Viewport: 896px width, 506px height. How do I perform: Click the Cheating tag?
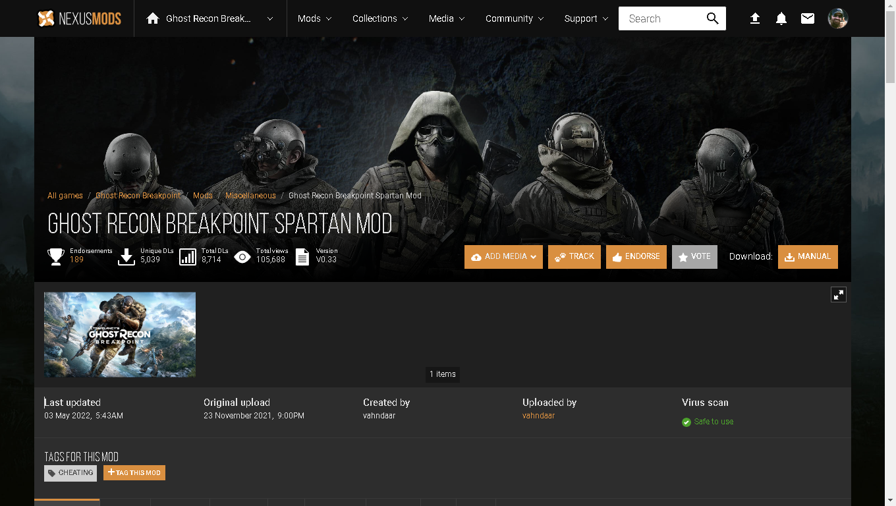(x=70, y=473)
